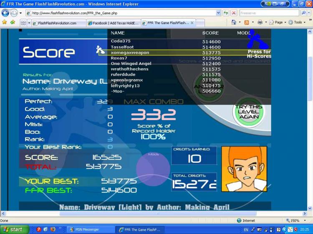Image resolution: width=313 pixels, height=234 pixels.
Task: Click the Add to Favorites icon
Action: 13,22
